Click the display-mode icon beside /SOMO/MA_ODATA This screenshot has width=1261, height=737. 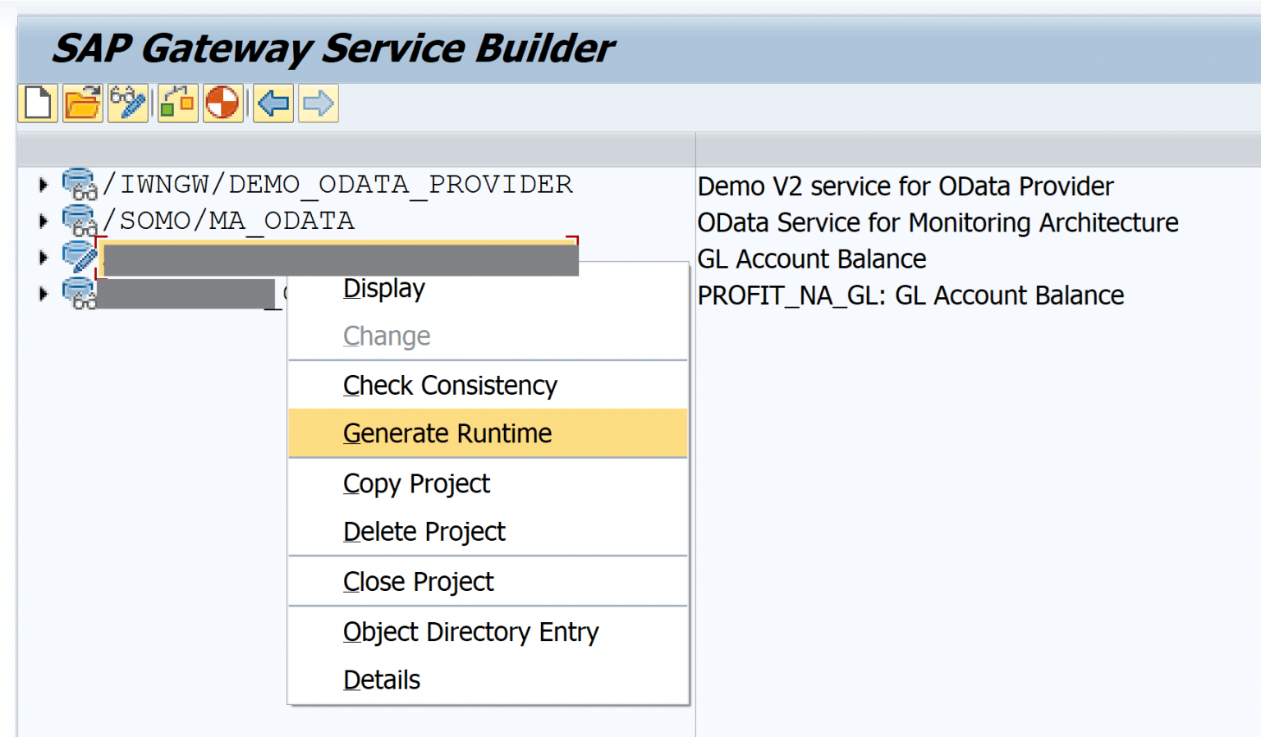pos(78,220)
